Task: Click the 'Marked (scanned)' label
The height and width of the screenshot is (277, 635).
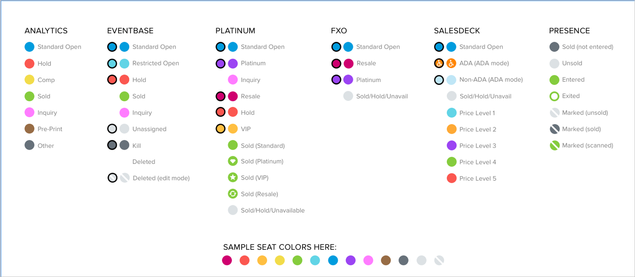Action: tap(587, 145)
